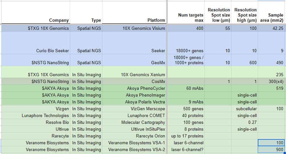Select the CosMx platform cell
This screenshot has width=286, height=154.
pos(134,81)
